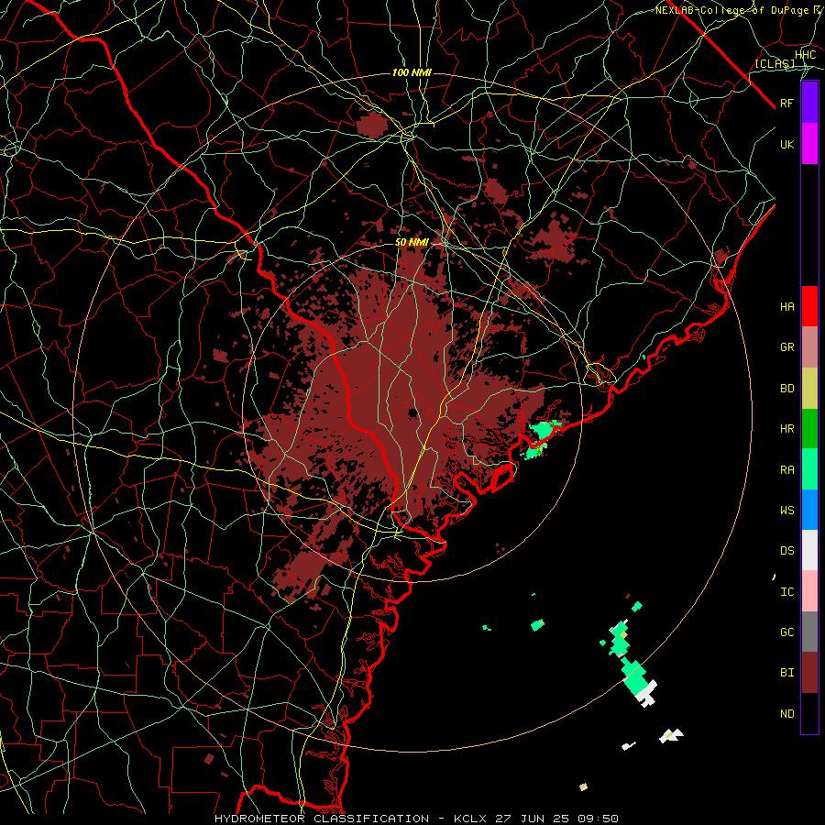The image size is (825, 825).
Task: Click the GR legend label
Action: (787, 347)
